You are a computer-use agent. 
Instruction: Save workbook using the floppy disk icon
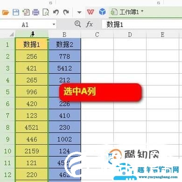[16, 12]
